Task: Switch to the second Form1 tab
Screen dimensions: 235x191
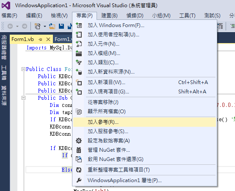Action: [63, 39]
